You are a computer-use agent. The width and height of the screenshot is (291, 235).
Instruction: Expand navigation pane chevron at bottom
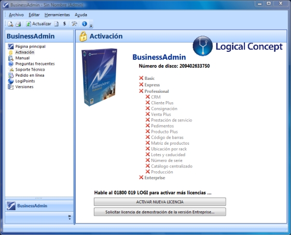click(x=70, y=217)
